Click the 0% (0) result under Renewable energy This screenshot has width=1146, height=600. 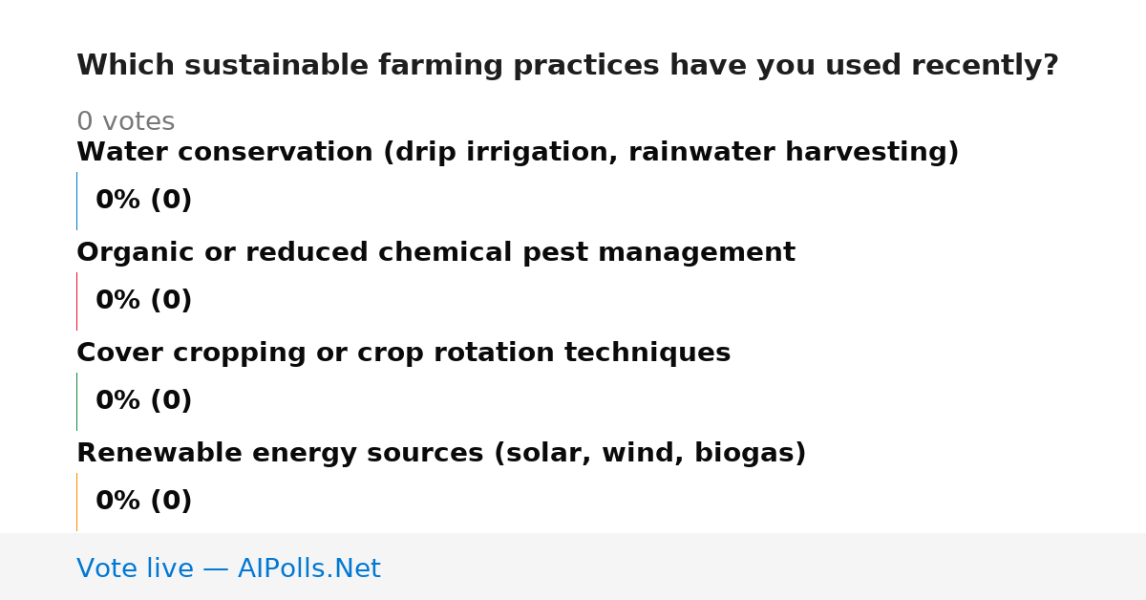click(143, 502)
